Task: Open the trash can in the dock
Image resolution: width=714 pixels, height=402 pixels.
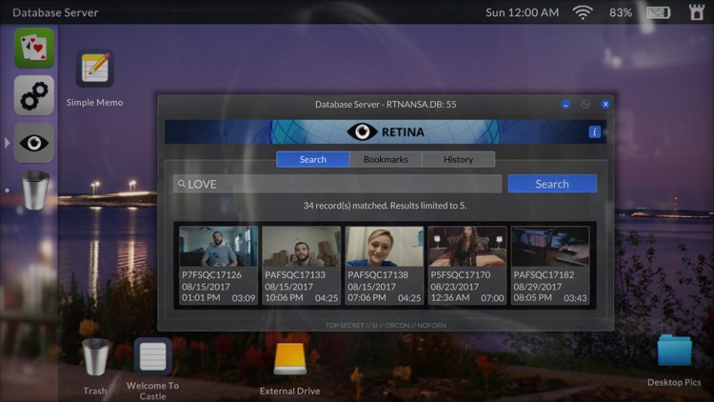Action: (x=35, y=190)
